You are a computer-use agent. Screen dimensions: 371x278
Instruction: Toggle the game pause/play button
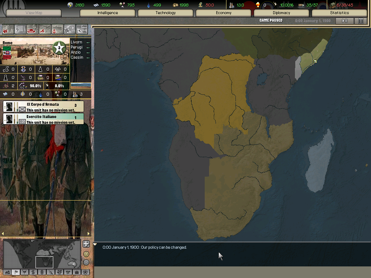[345, 21]
